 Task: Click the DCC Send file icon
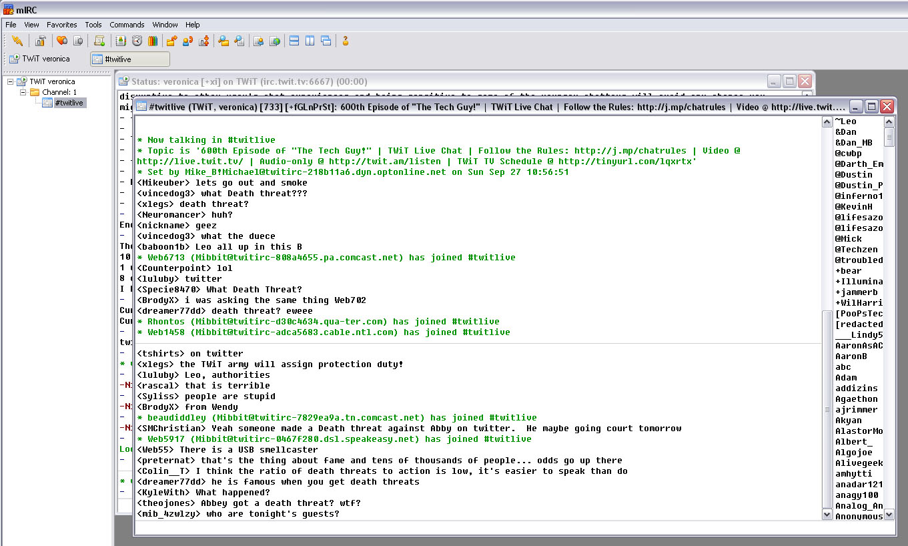pyautogui.click(x=172, y=41)
